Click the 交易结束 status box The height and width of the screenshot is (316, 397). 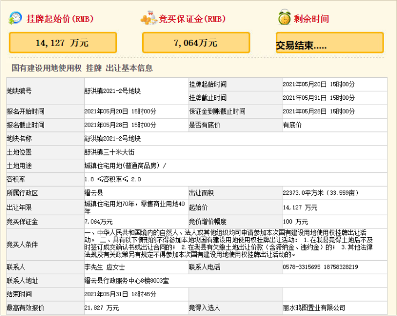(x=329, y=43)
